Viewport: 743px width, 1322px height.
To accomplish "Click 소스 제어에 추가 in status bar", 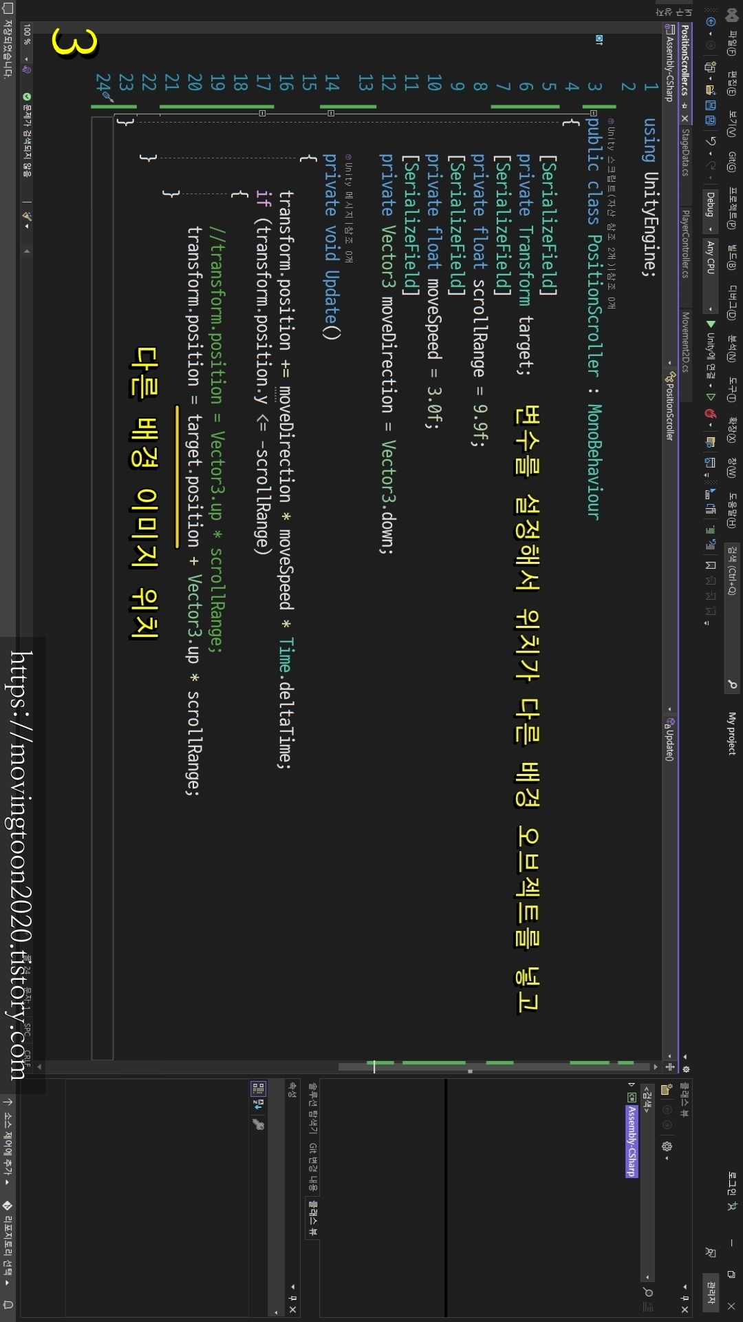I will 8,1143.
